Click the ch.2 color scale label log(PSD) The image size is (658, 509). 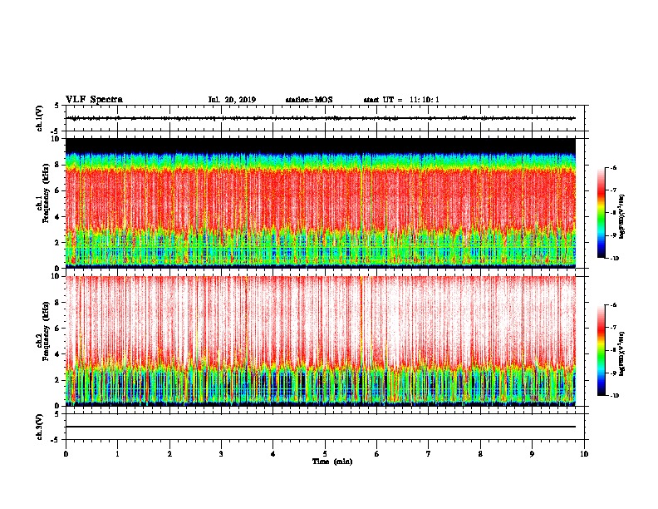click(x=621, y=353)
